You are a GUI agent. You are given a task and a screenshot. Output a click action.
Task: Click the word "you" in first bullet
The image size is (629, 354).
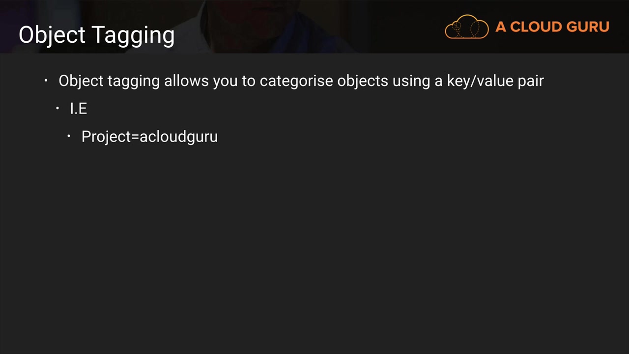[x=225, y=81]
